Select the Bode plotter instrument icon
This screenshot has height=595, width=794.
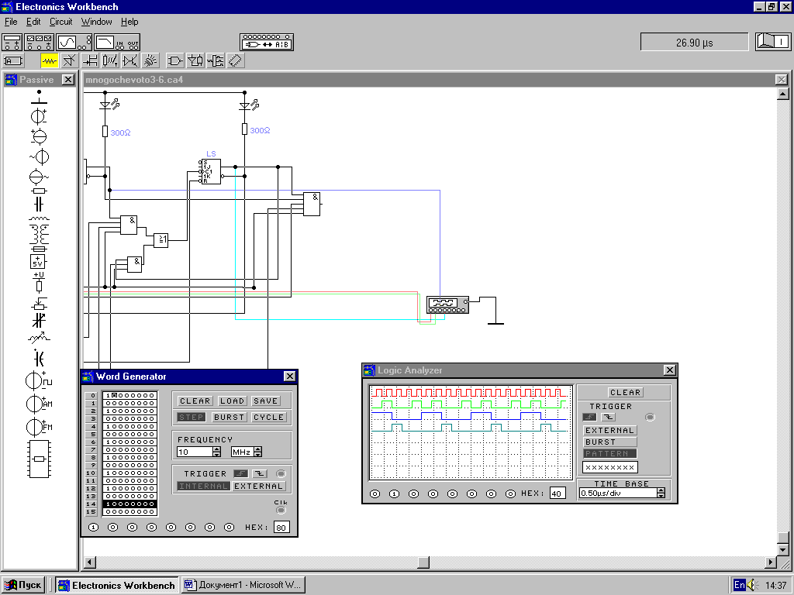pos(117,43)
